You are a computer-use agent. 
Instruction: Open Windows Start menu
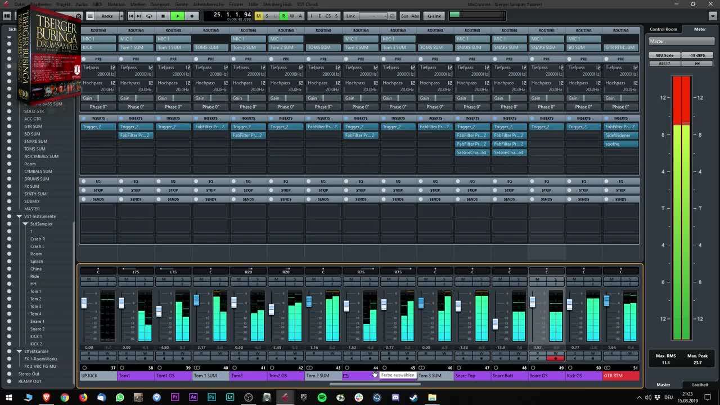click(x=10, y=398)
